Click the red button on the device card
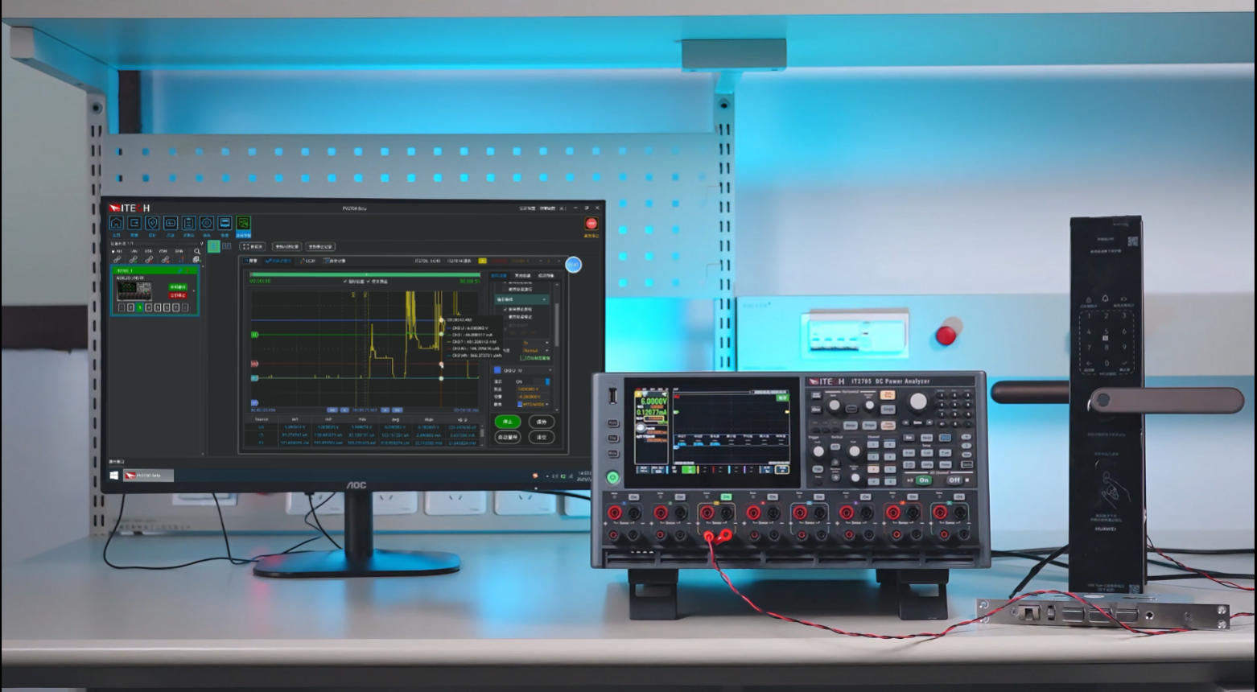 pos(177,295)
